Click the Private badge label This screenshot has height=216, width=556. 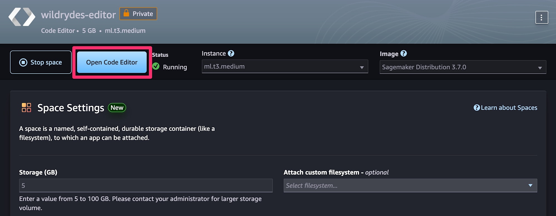(x=143, y=14)
